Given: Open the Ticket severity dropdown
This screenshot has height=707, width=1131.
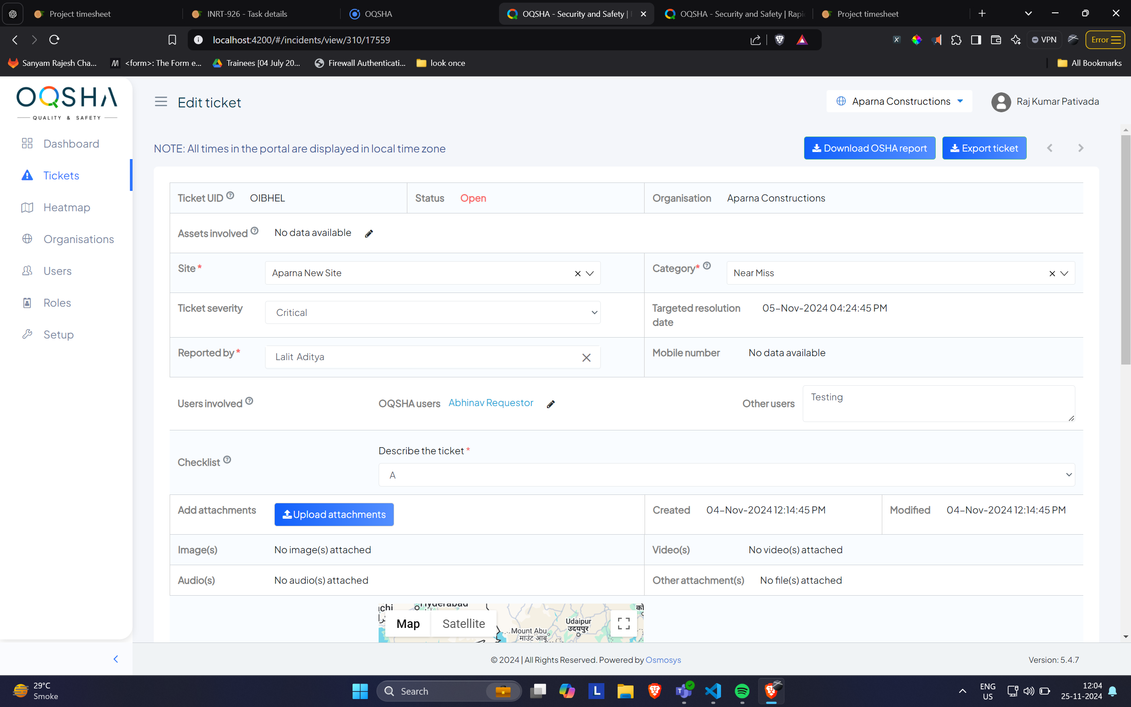Looking at the screenshot, I should (433, 312).
